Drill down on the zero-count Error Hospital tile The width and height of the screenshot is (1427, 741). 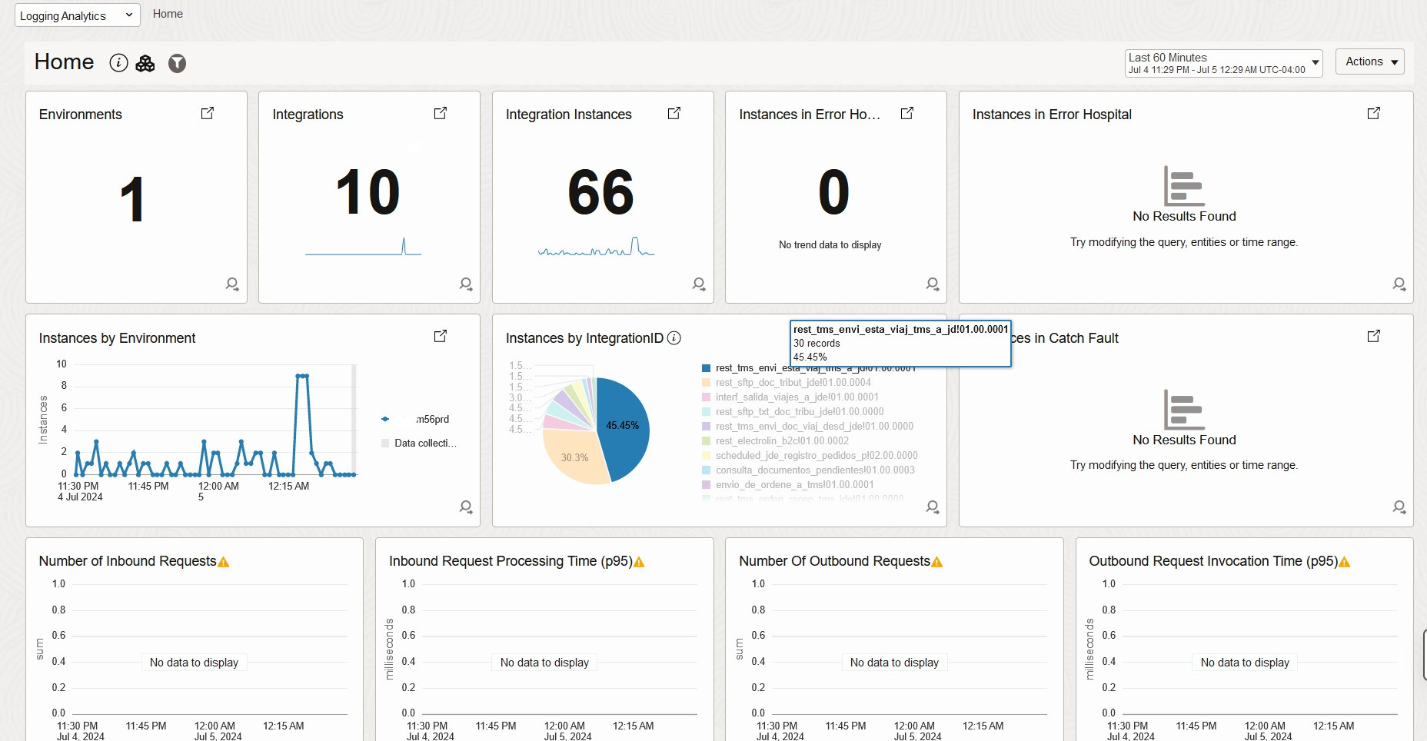coord(933,284)
